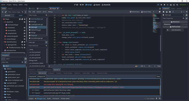189x101 pixels.
Task: Create a new resource in the Inspector
Action: pos(164,12)
